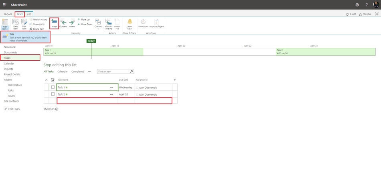
Task: Click Delete Item in the ribbon
Action: 36,29
